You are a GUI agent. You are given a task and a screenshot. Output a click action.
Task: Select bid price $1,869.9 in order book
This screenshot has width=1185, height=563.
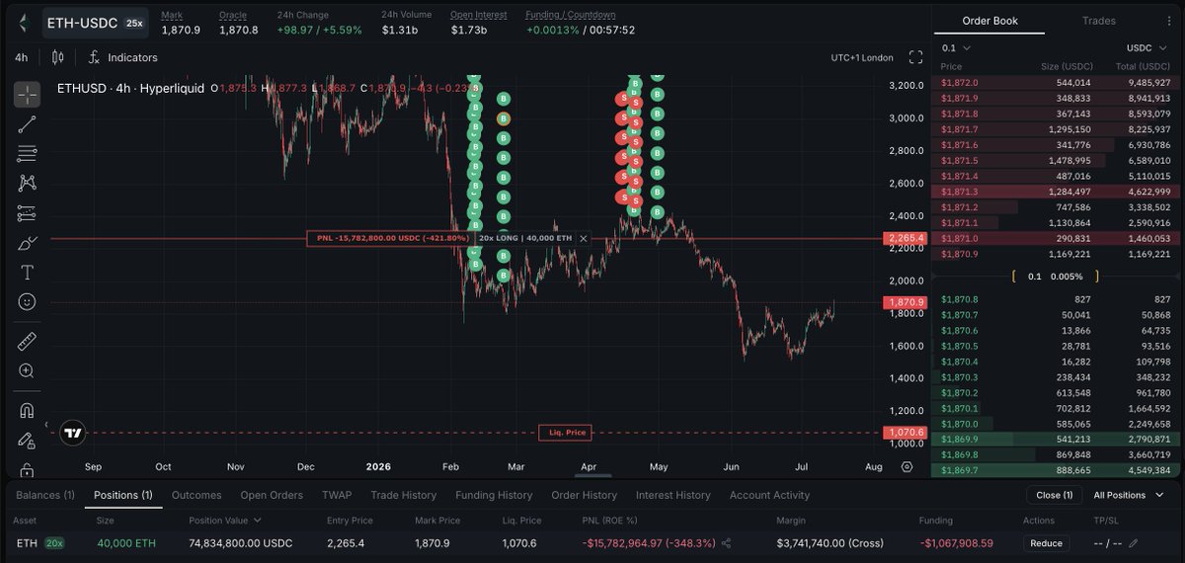[960, 440]
